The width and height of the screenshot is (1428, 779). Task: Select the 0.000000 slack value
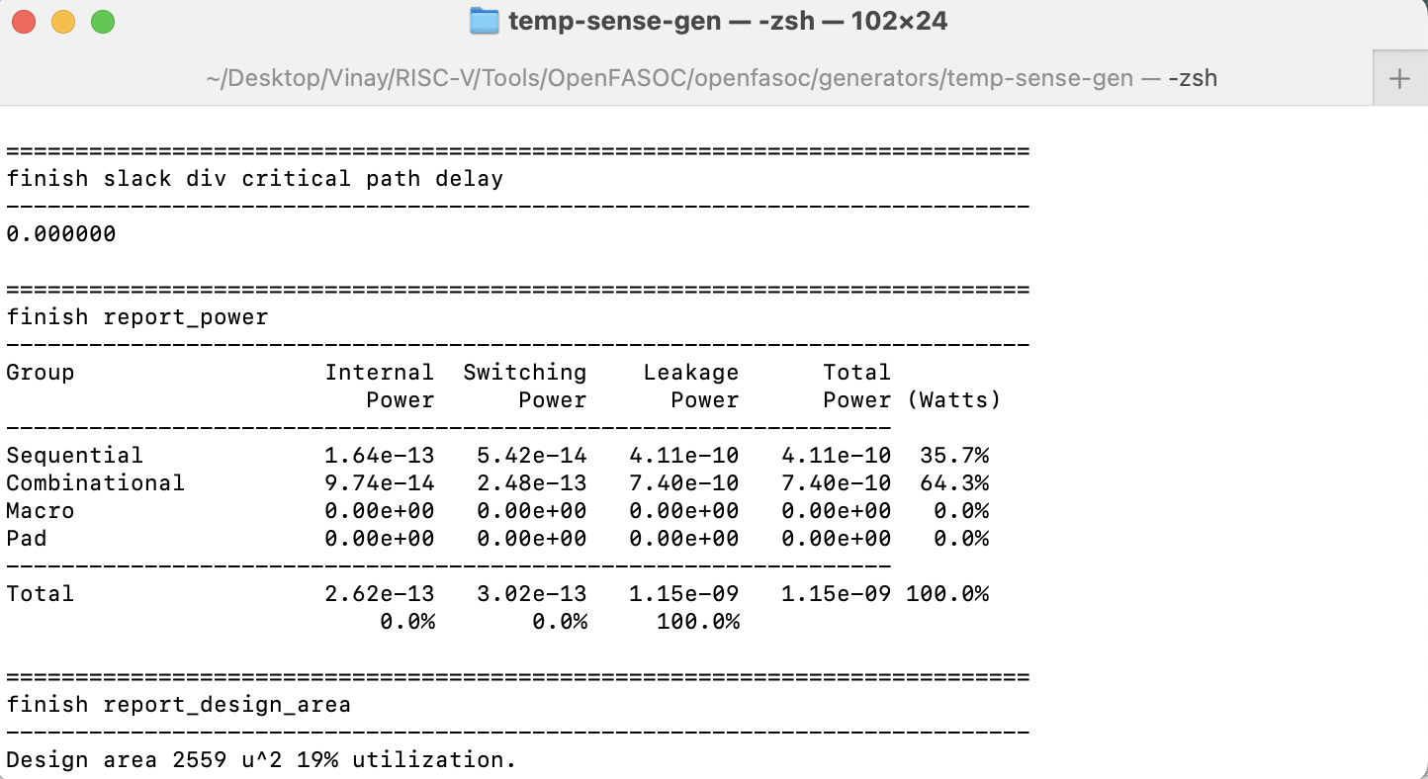59,233
